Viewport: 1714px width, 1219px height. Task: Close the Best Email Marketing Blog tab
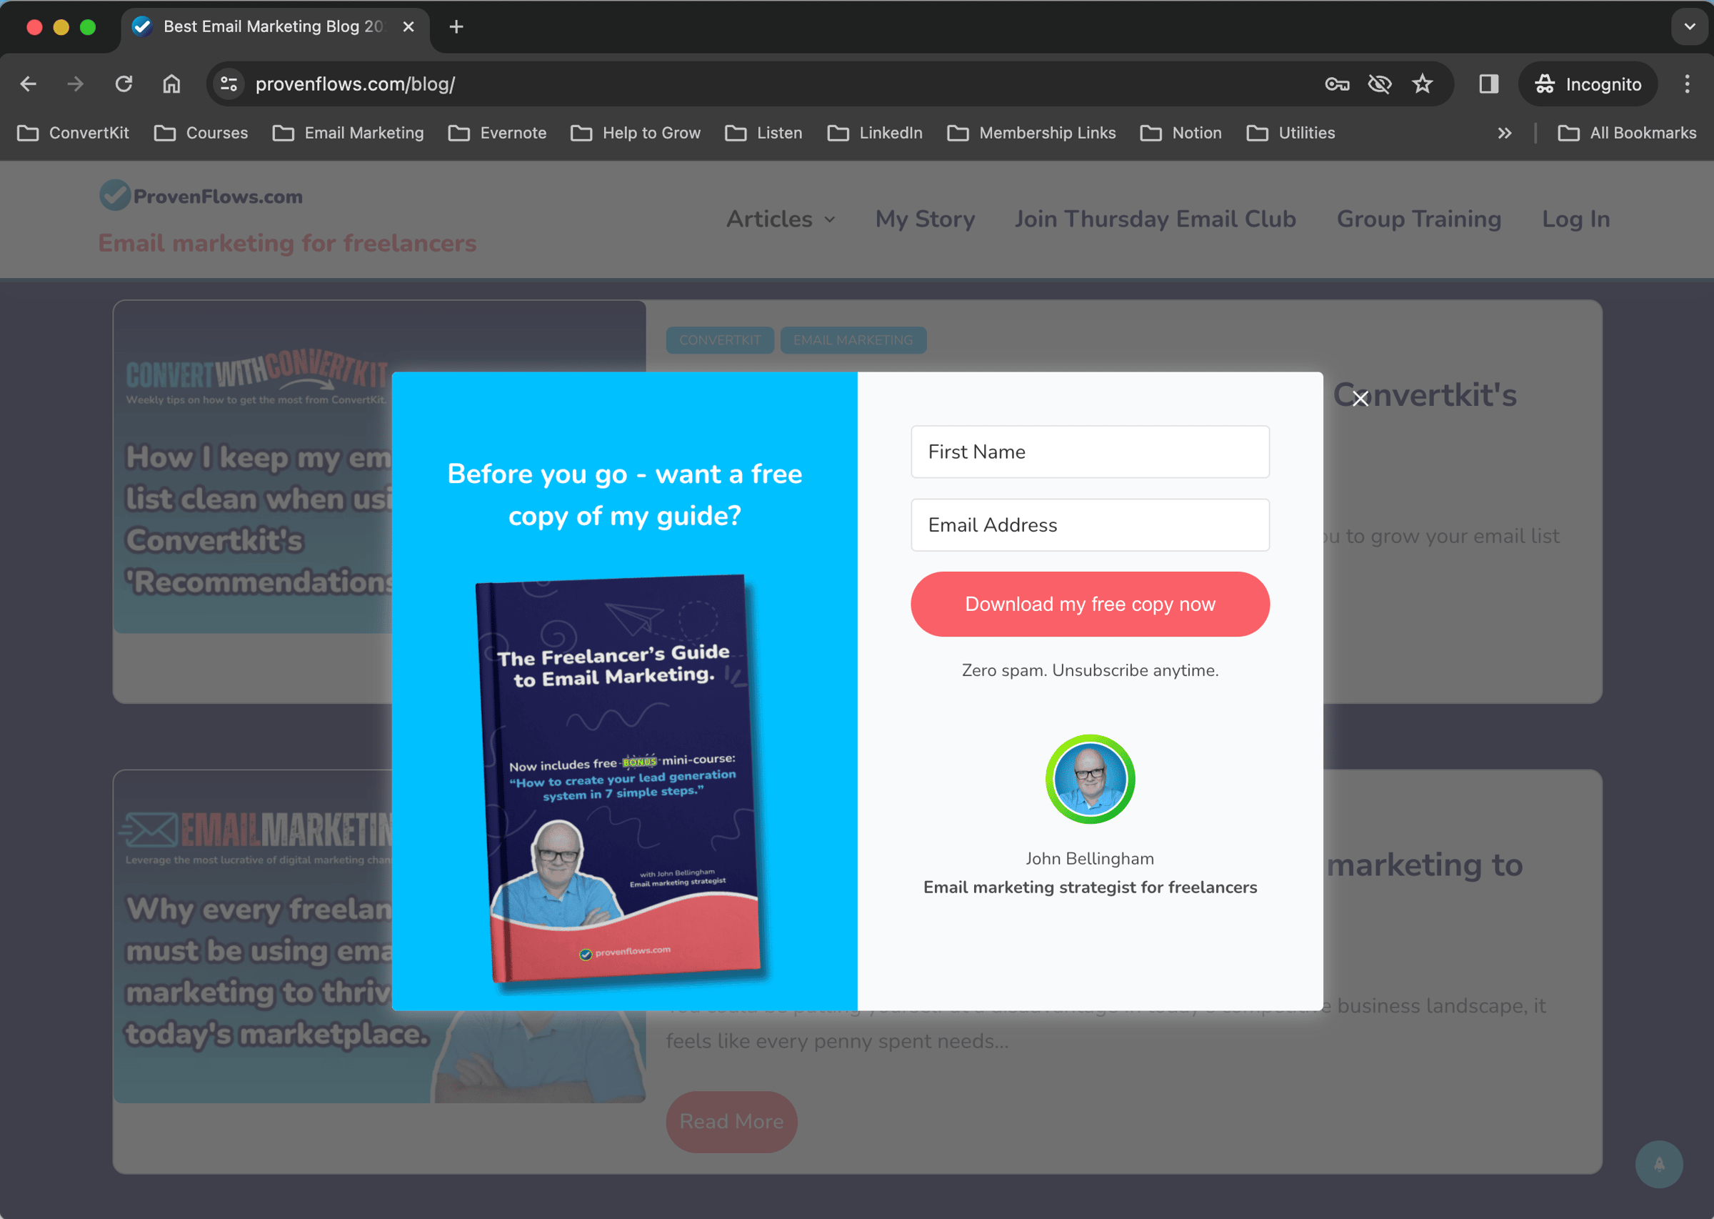click(409, 27)
